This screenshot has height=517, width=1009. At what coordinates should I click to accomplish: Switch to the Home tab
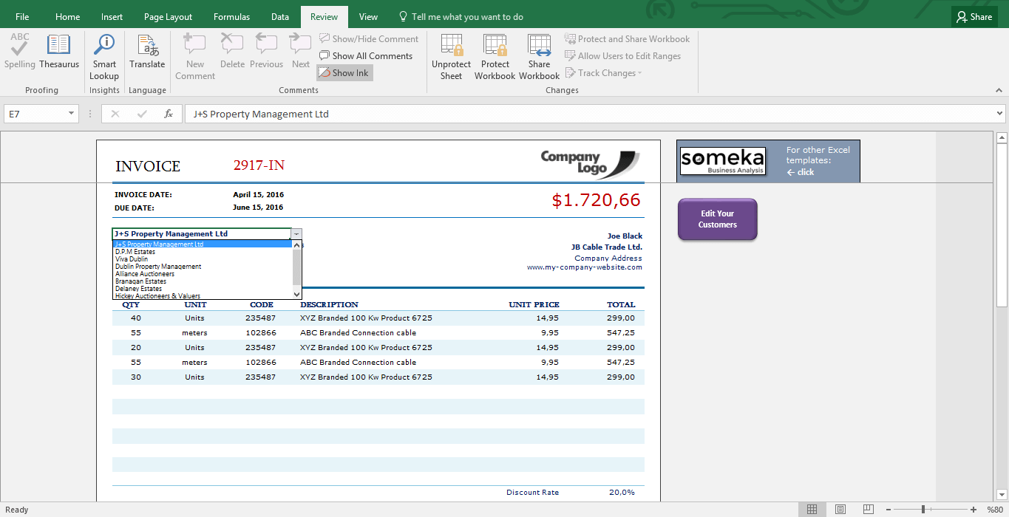point(68,17)
